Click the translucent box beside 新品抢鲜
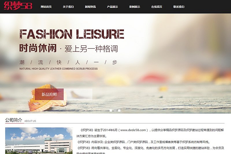Screen dimensions: 231x154 click(78, 94)
